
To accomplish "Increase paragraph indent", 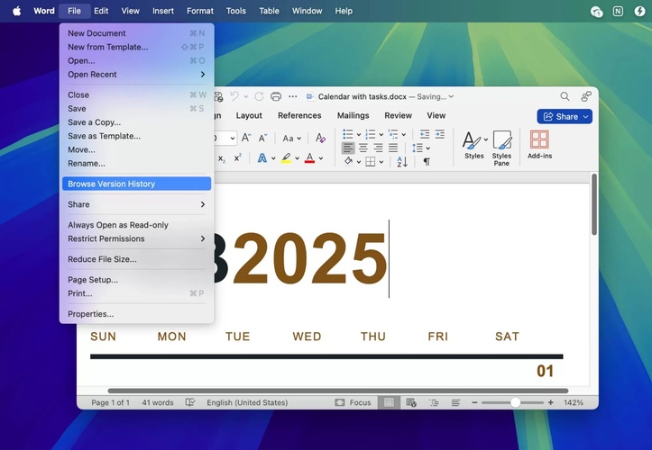I will [439, 134].
